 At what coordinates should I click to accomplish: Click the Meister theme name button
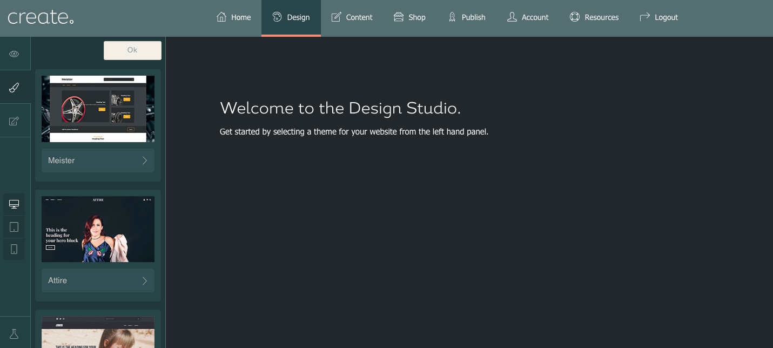click(98, 160)
